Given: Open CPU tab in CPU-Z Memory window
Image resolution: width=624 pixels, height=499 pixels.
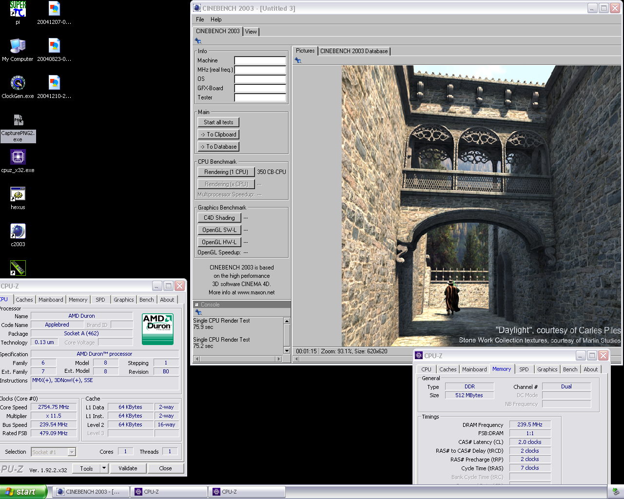Looking at the screenshot, I should [x=427, y=369].
